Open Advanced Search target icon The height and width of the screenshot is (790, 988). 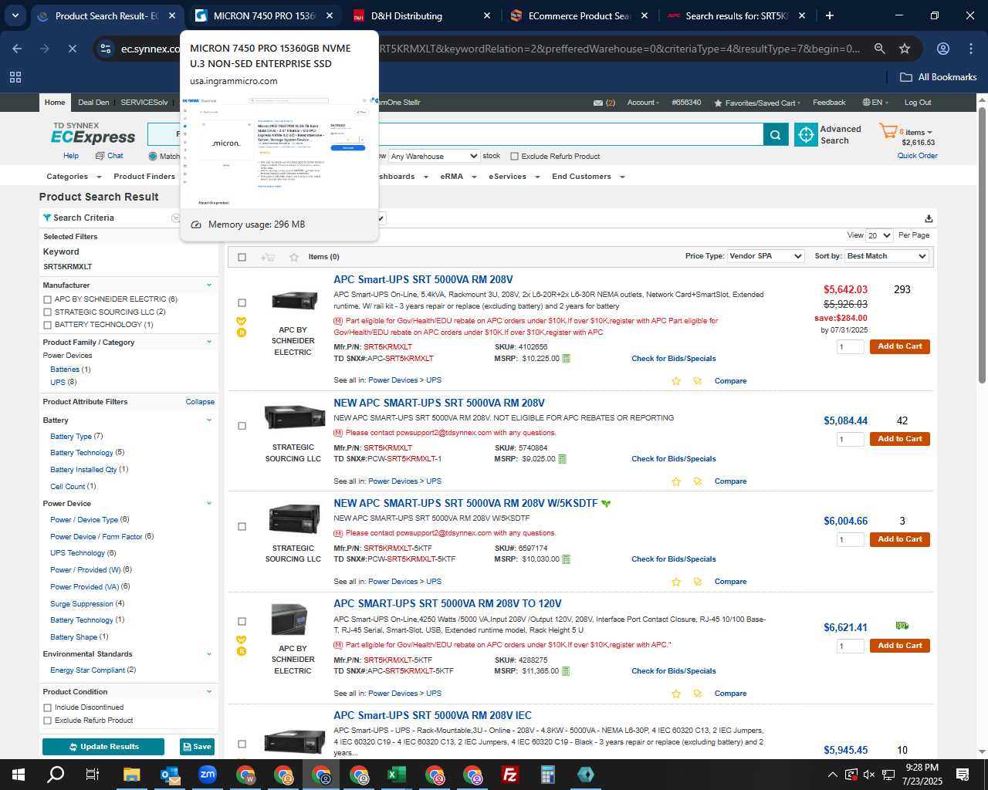coord(806,135)
